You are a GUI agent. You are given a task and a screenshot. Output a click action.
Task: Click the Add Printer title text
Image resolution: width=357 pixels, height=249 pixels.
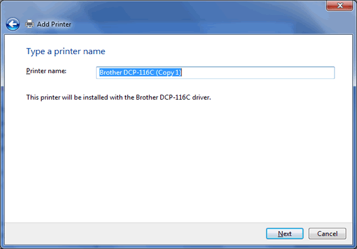[x=54, y=24]
